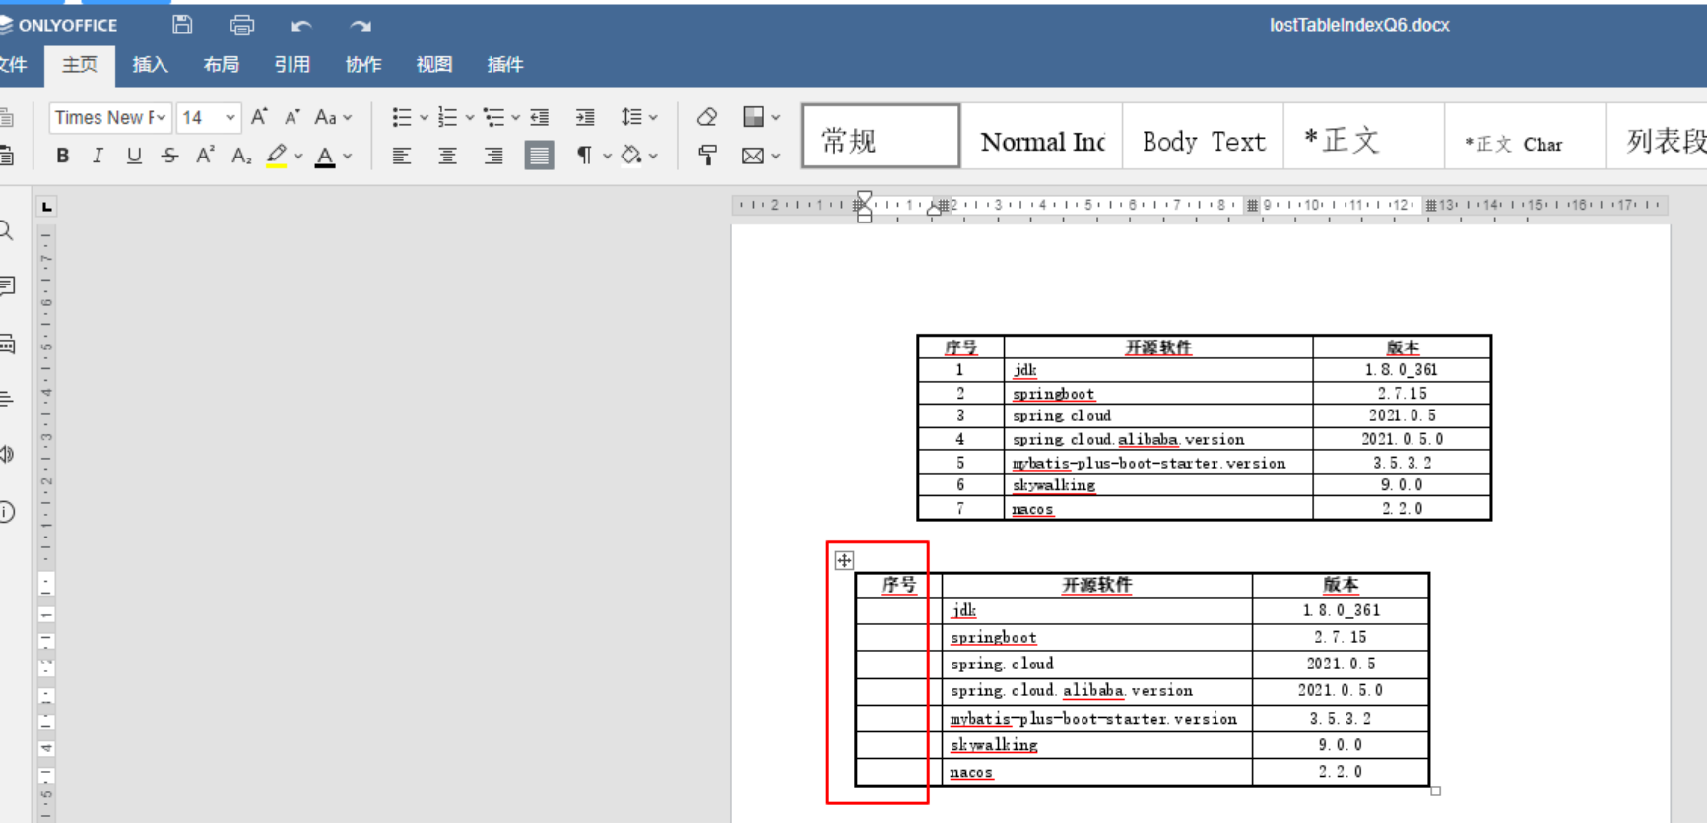Apply the yellow highlight pen
Image resolution: width=1707 pixels, height=823 pixels.
[x=277, y=156]
